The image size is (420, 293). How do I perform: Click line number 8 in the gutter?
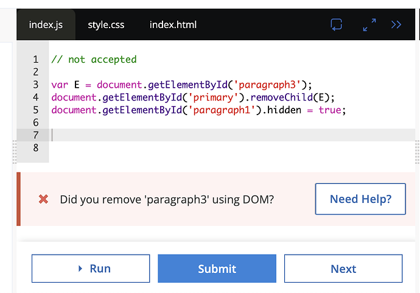click(x=36, y=147)
